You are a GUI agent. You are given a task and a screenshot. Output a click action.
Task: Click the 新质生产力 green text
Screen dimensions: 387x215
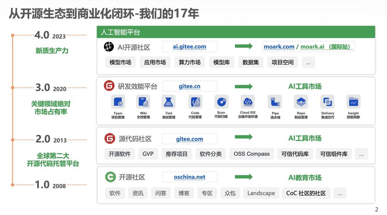click(x=52, y=51)
